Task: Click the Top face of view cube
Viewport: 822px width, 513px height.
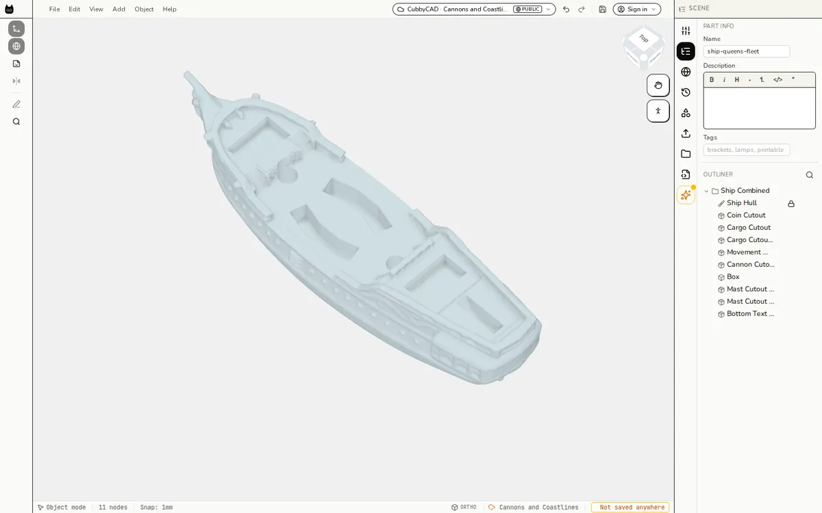Action: click(x=643, y=39)
